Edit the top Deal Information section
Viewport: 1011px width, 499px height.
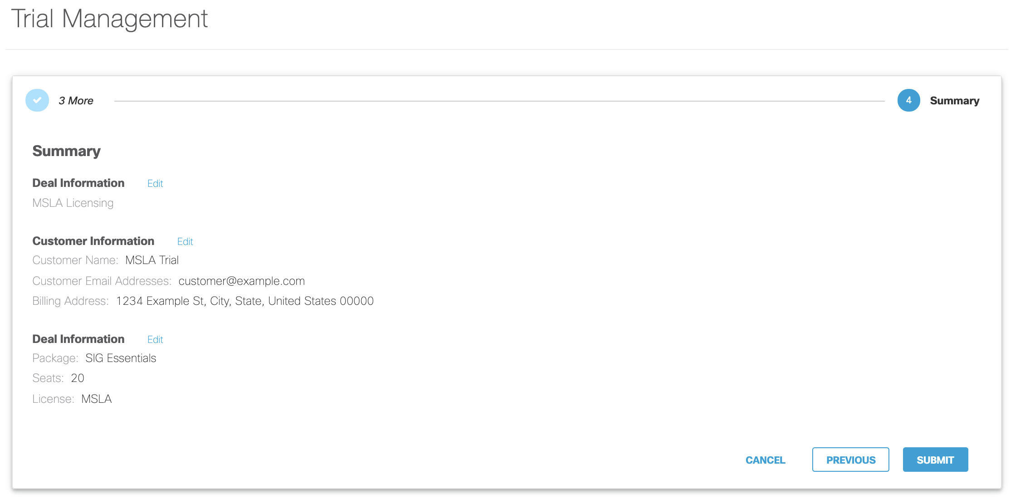pos(155,184)
